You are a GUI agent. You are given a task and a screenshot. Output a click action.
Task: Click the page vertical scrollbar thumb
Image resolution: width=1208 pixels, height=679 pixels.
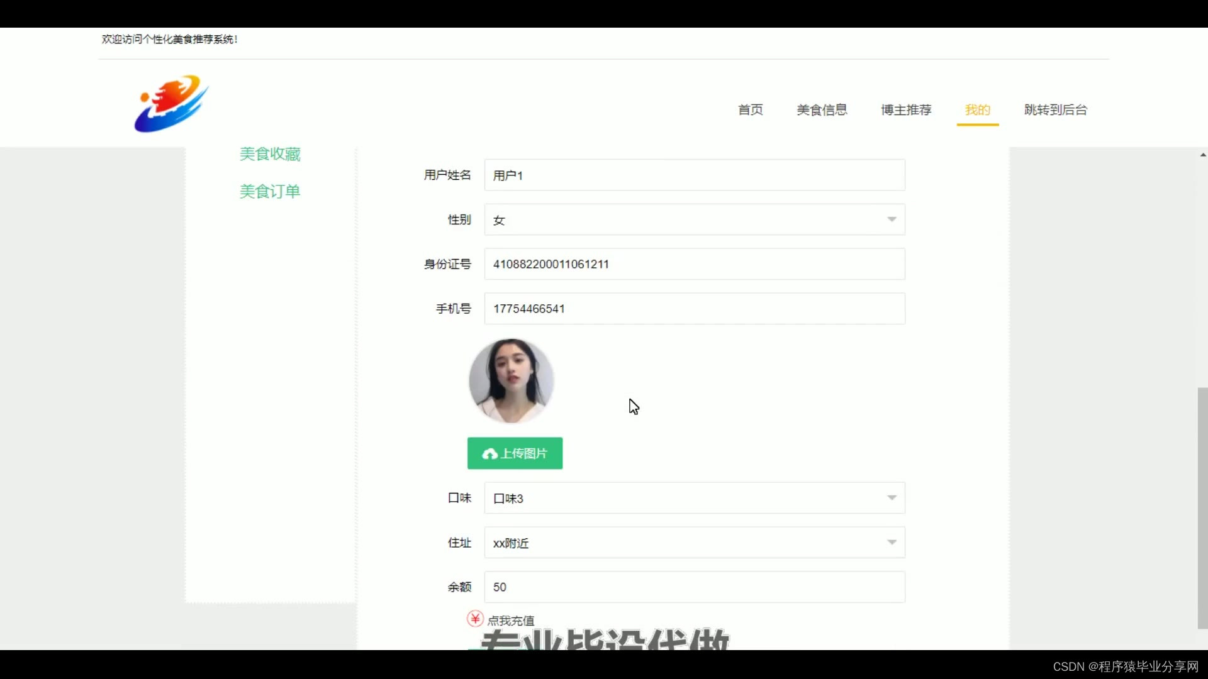click(1202, 508)
